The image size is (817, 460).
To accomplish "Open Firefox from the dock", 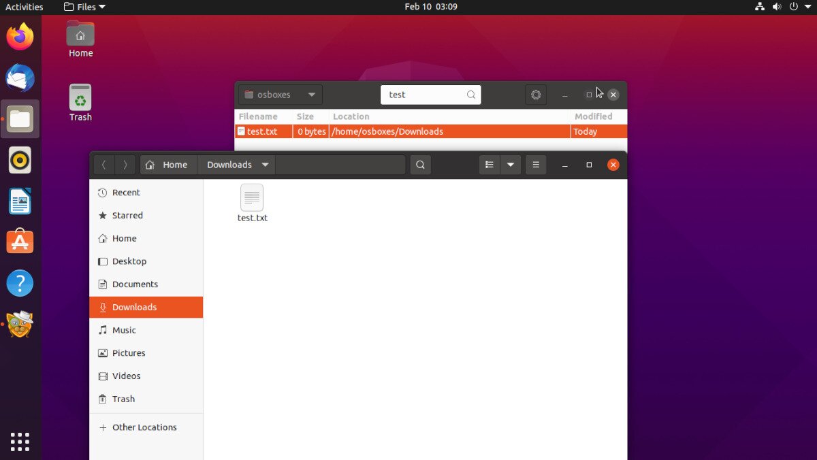I will [20, 37].
